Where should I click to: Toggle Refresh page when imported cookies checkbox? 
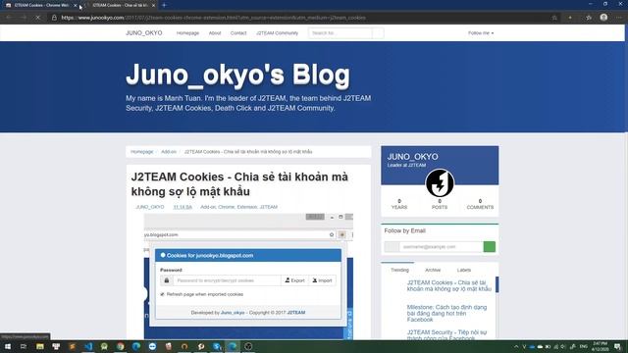pyautogui.click(x=162, y=294)
